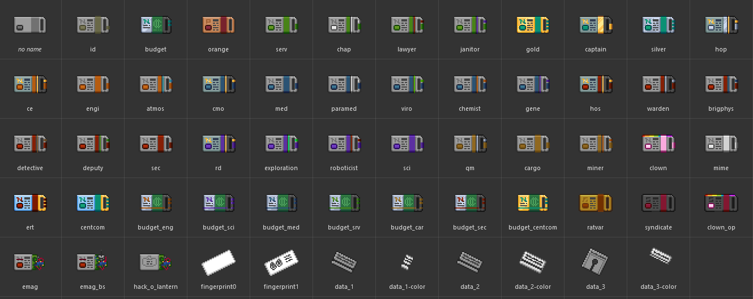Choose the 'med' card sprite

(x=281, y=84)
